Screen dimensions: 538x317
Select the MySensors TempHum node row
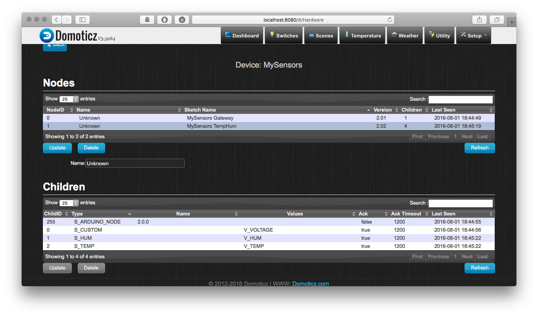click(269, 126)
